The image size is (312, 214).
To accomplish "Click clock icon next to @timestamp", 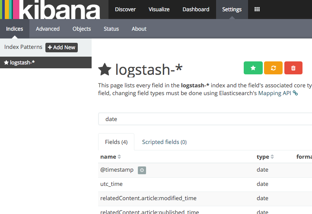I will 142,170.
